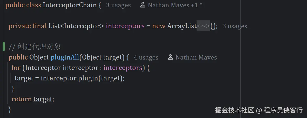Click the green change marker in gutter
The width and height of the screenshot is (307, 118).
4,46
